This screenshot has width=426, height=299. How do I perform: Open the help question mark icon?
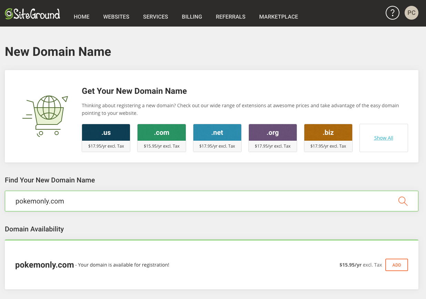[392, 13]
